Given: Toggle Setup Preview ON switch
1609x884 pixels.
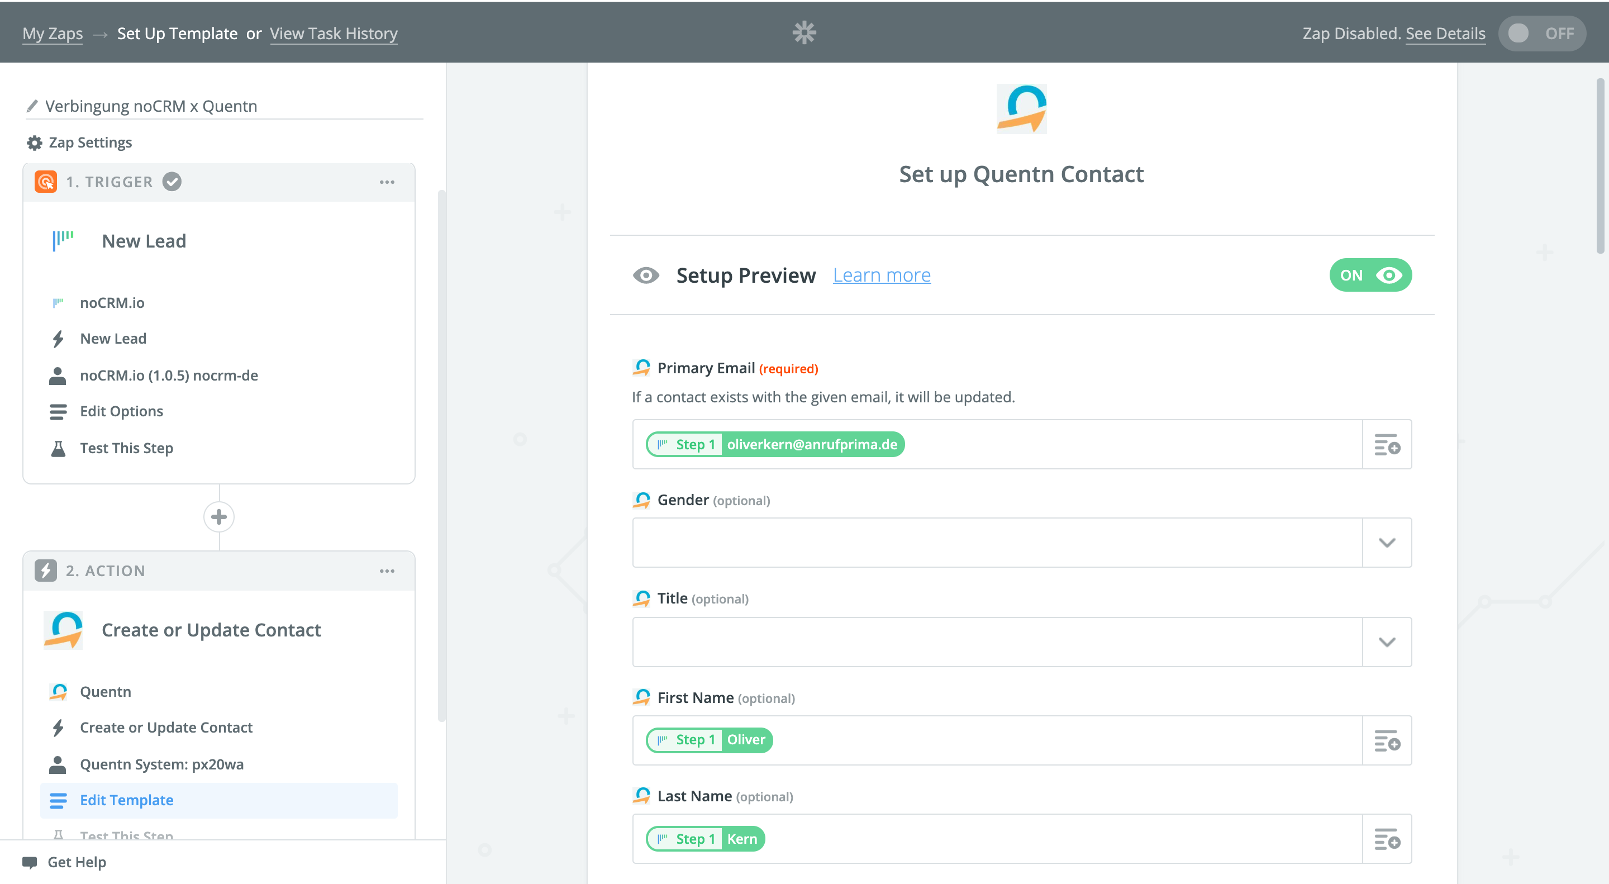Looking at the screenshot, I should pyautogui.click(x=1370, y=275).
